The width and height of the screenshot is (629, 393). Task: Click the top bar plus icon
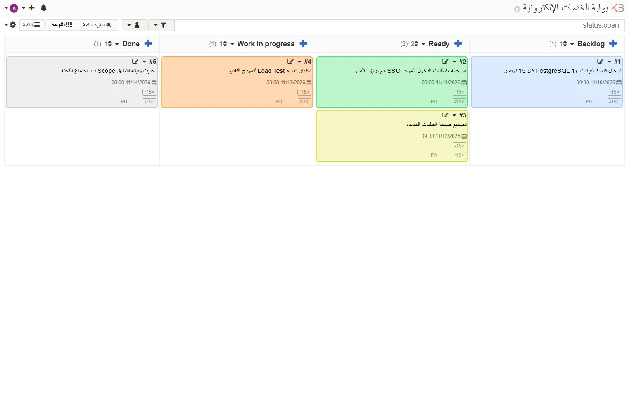tap(31, 8)
